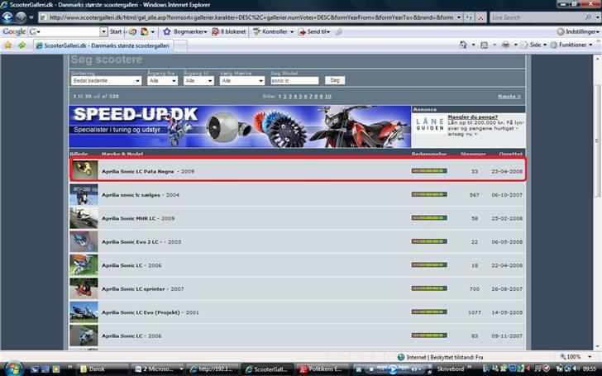
Task: Click the Søg Model text field
Action: [294, 81]
